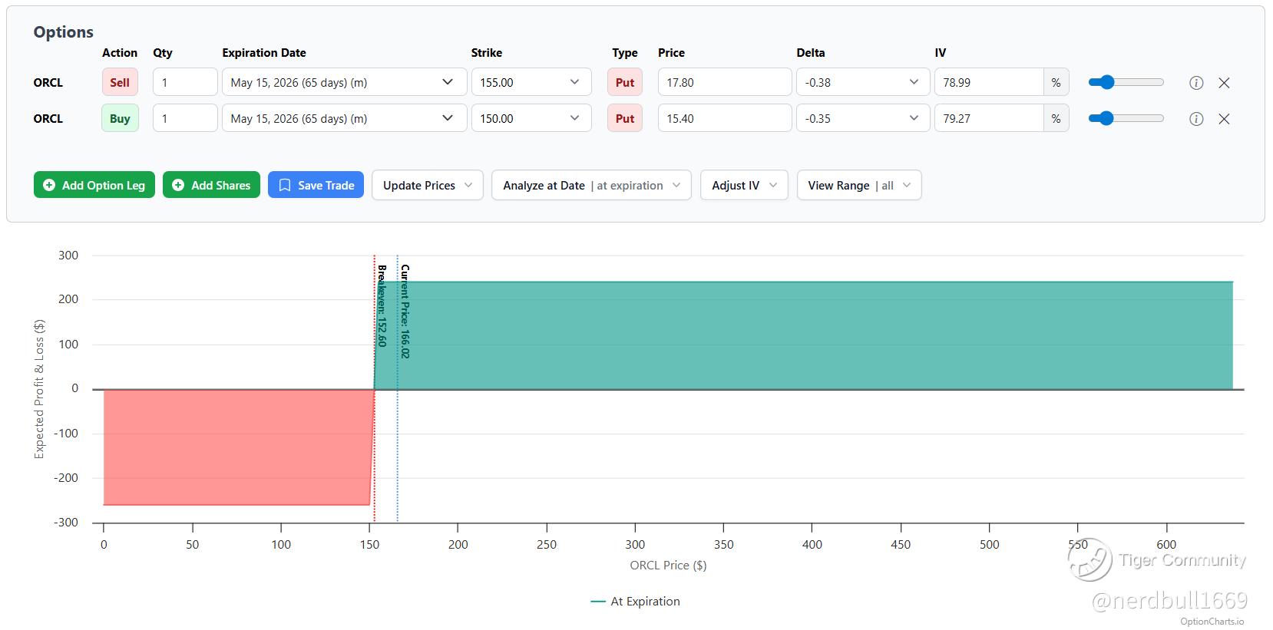Click the Action column header
Screen dimensions: 1273x630
click(120, 53)
